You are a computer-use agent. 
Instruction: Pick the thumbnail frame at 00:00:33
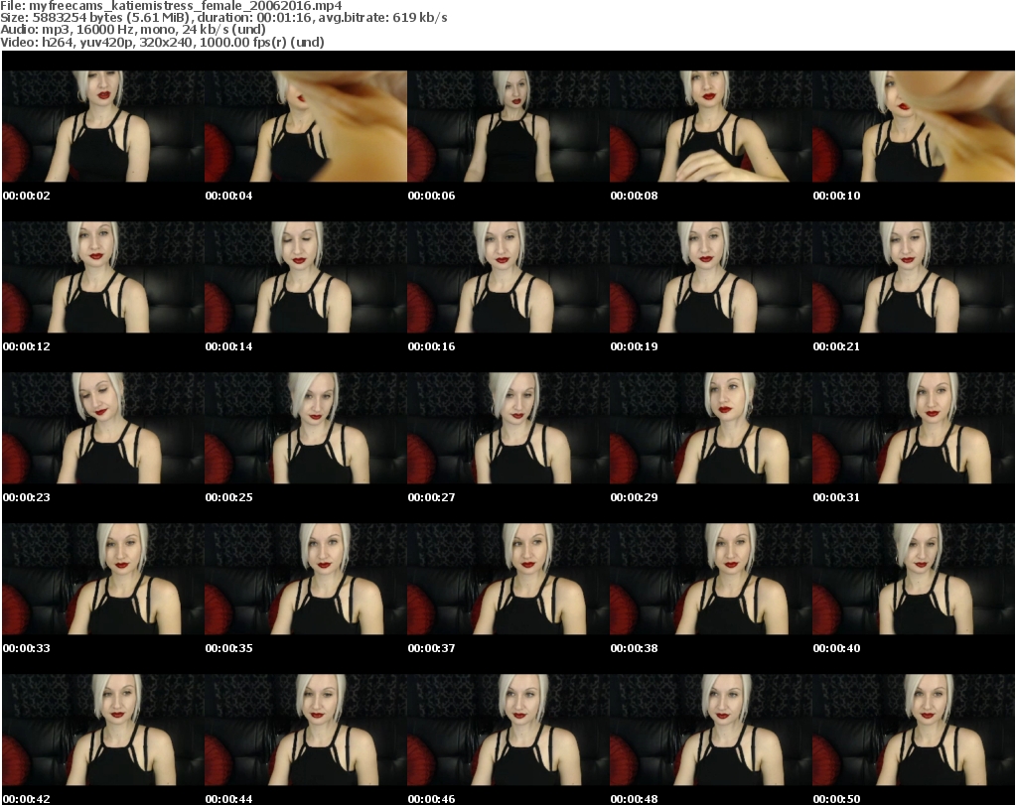(103, 579)
